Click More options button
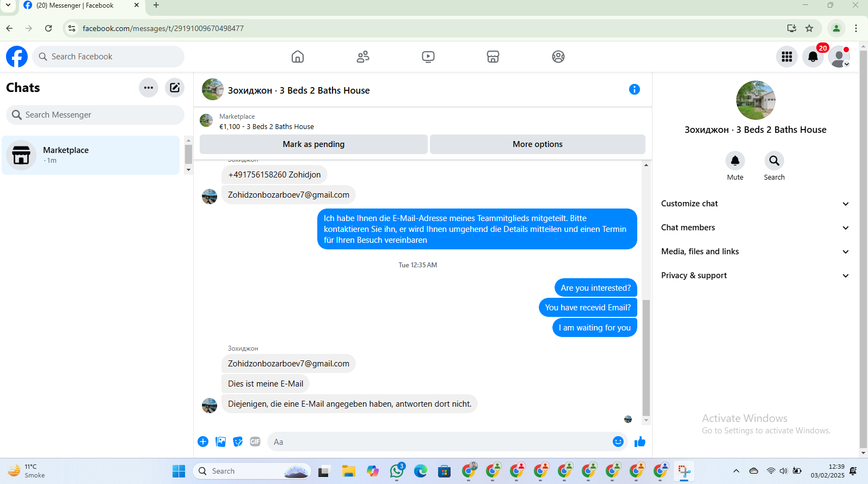Image resolution: width=868 pixels, height=484 pixels. pyautogui.click(x=538, y=144)
